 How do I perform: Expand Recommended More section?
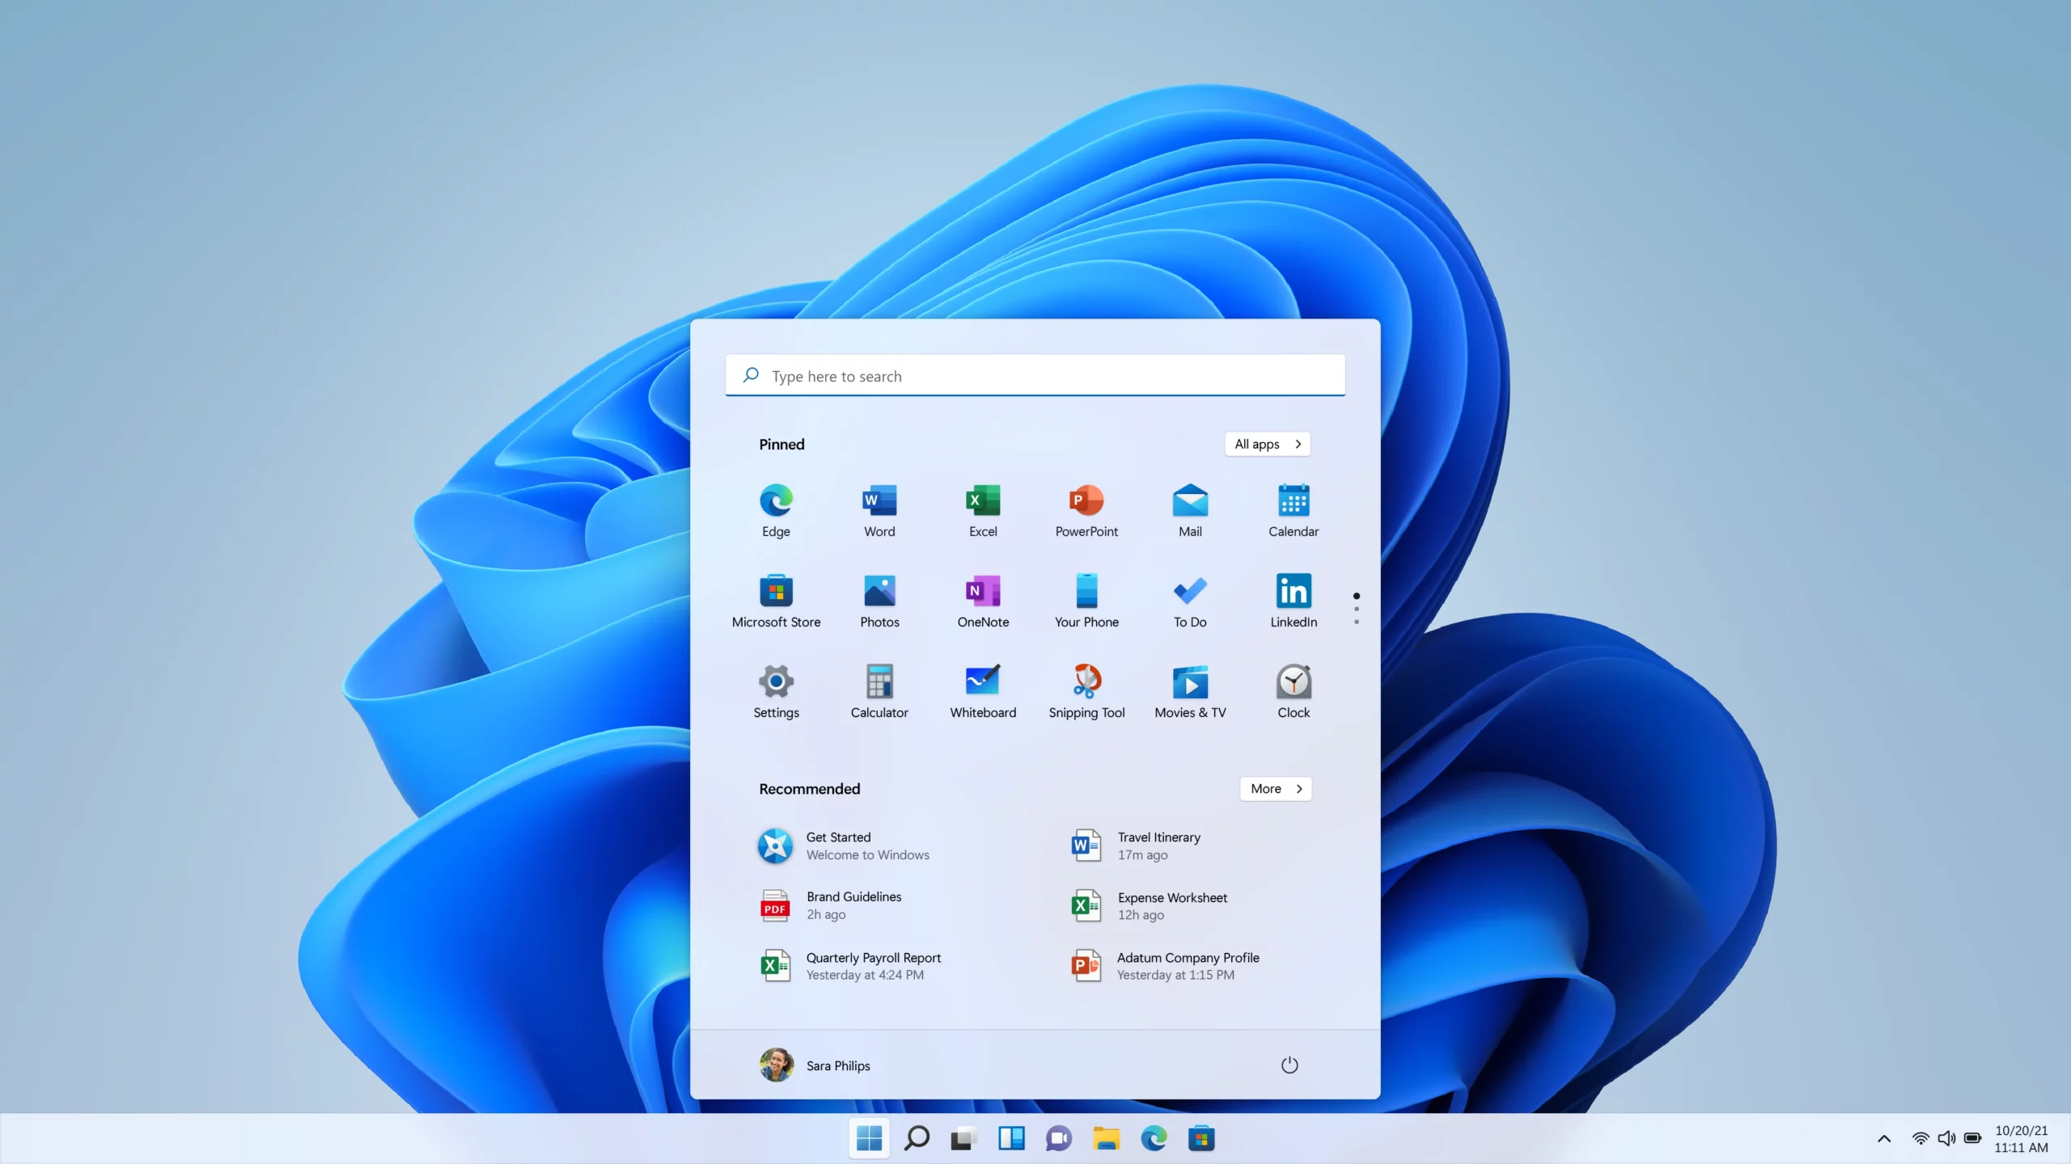(x=1274, y=789)
